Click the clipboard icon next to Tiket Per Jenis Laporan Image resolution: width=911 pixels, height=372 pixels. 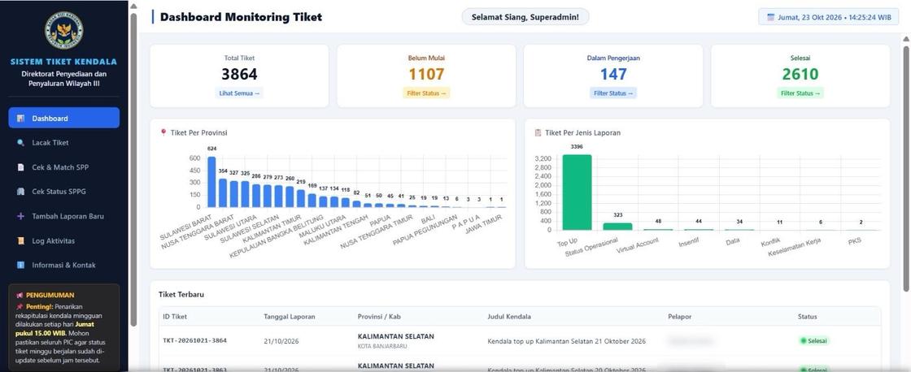coord(538,132)
